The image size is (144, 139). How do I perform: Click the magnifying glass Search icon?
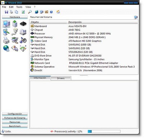tap(30, 12)
